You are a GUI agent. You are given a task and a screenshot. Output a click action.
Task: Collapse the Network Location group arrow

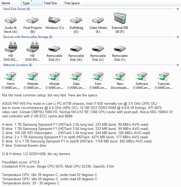point(178,65)
